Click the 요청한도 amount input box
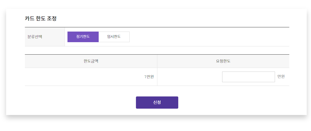 click(x=248, y=77)
